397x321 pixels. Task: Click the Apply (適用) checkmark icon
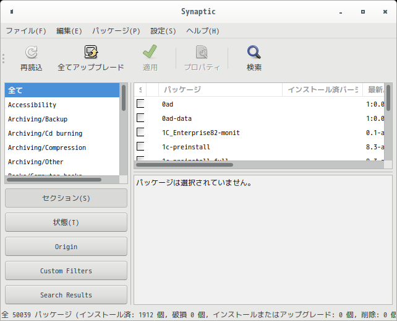[150, 51]
